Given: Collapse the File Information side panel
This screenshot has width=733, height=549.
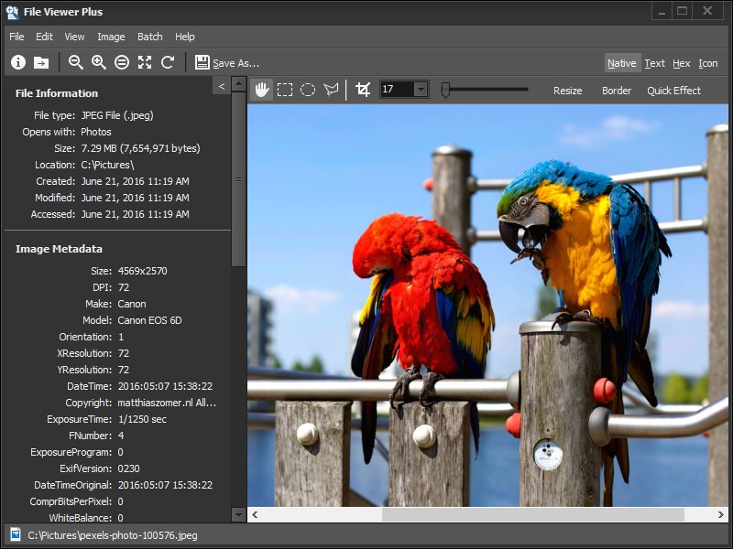Looking at the screenshot, I should [x=221, y=86].
